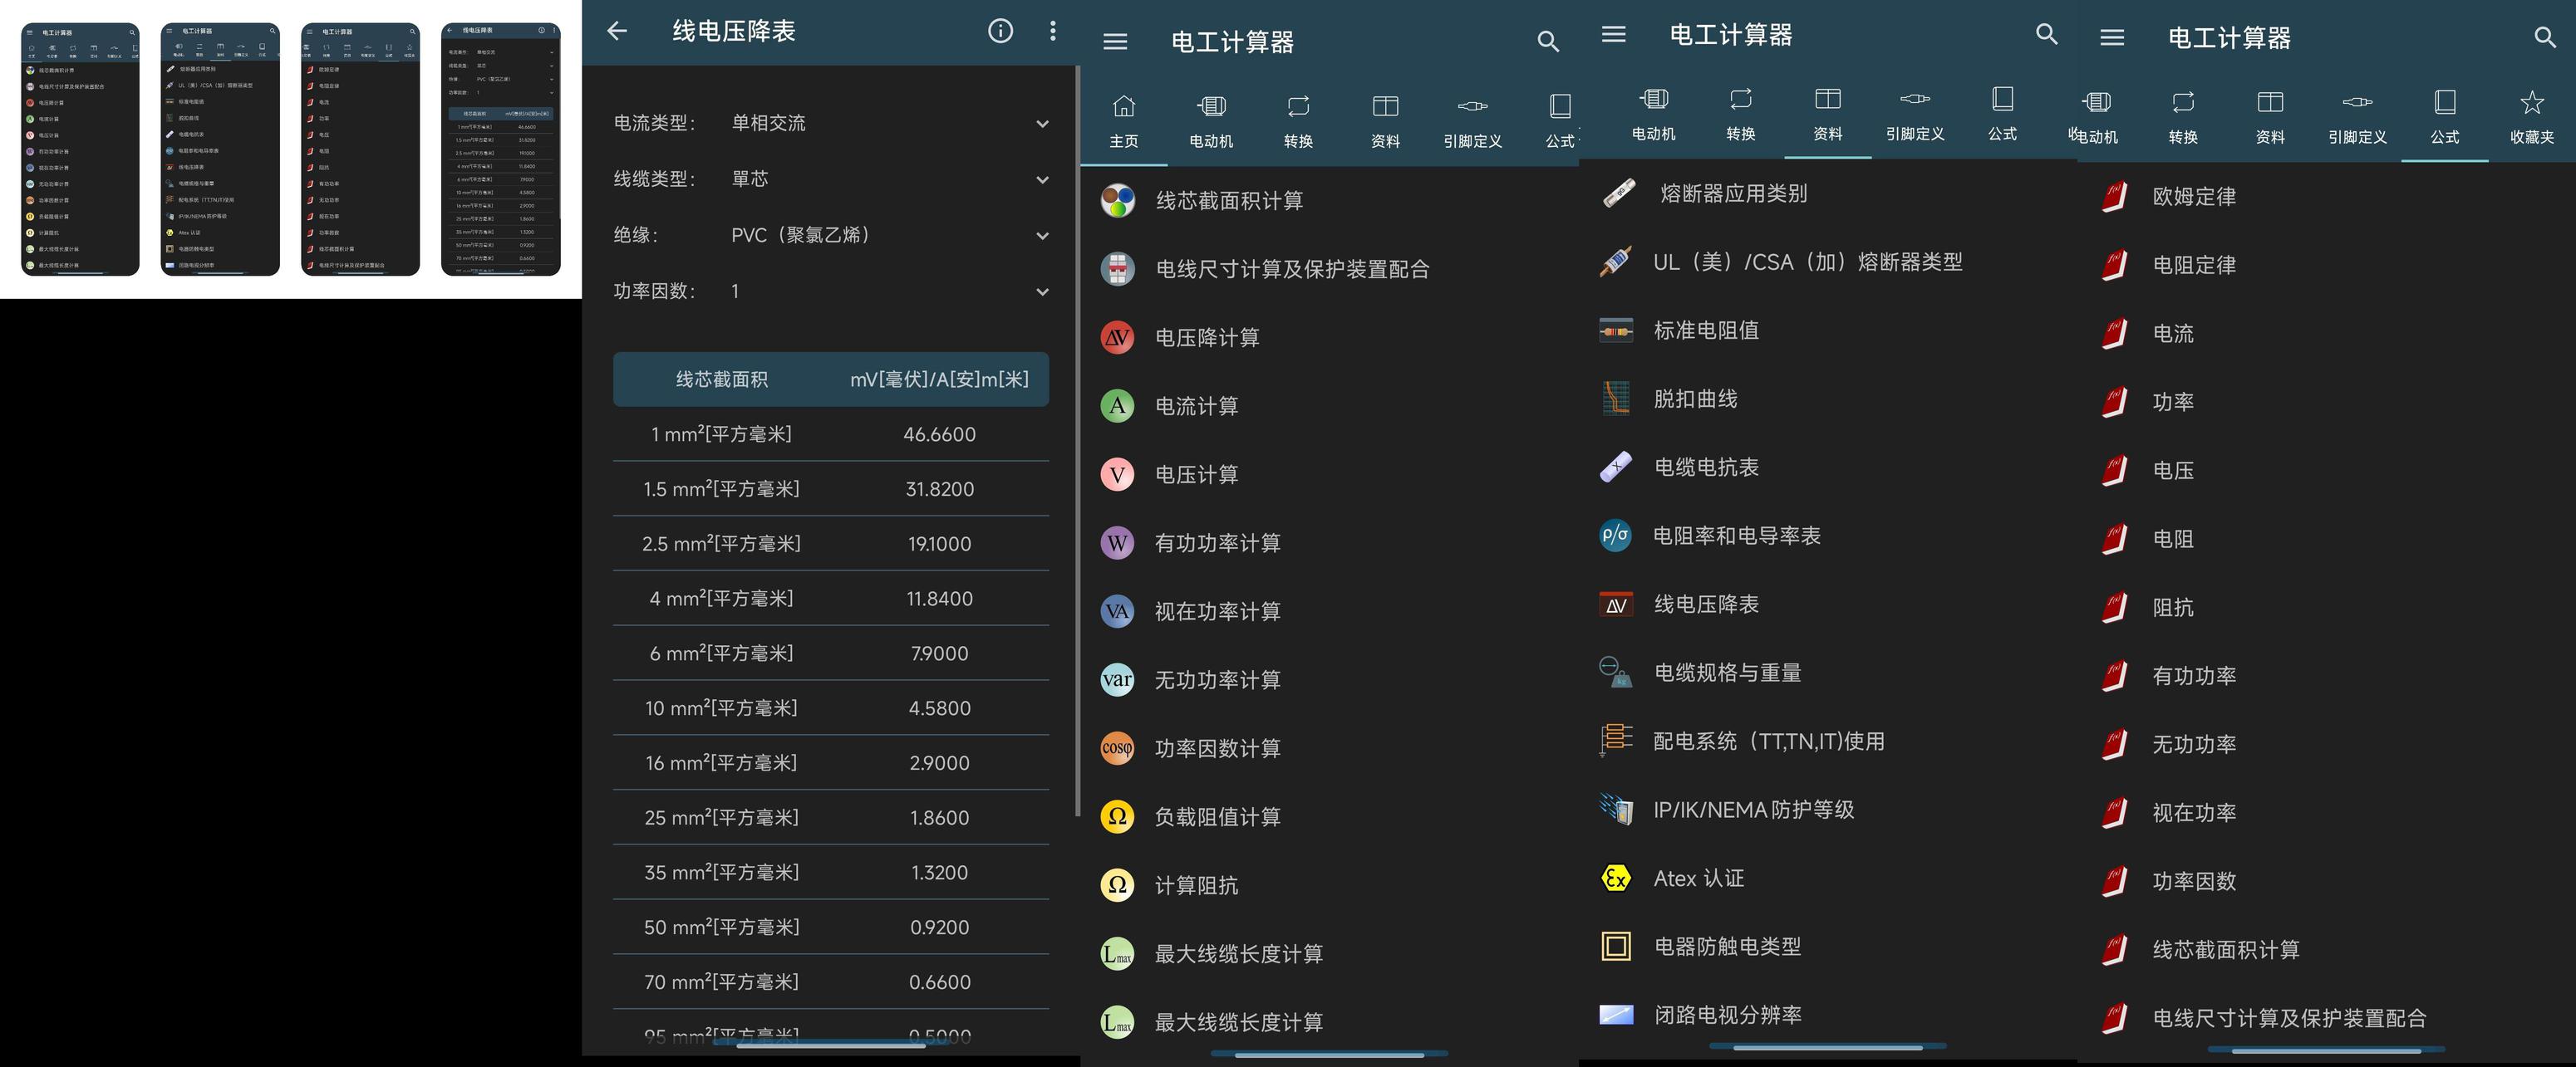Viewport: 2576px width, 1067px height.
Task: Open the three-dot overflow menu
Action: [1052, 31]
